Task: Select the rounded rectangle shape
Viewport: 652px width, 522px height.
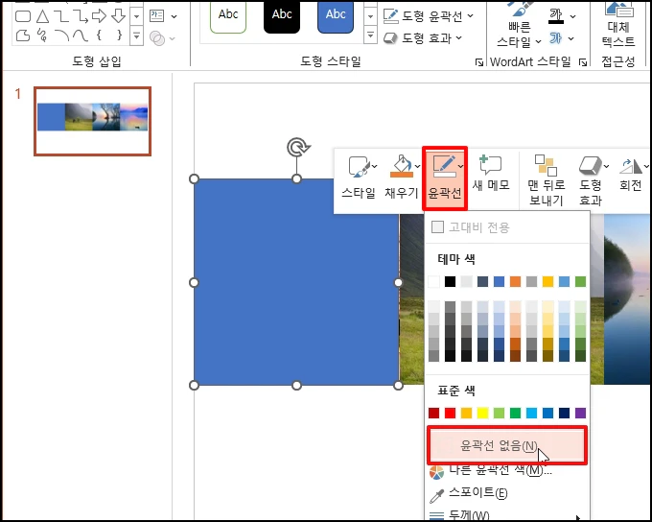Action: click(x=23, y=16)
